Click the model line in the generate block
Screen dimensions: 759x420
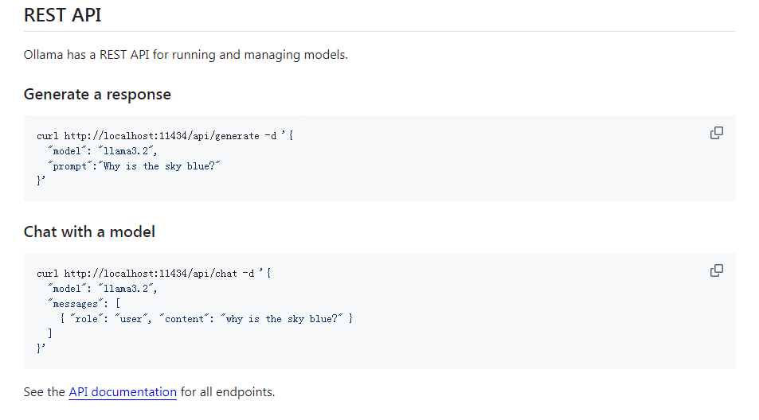point(104,151)
